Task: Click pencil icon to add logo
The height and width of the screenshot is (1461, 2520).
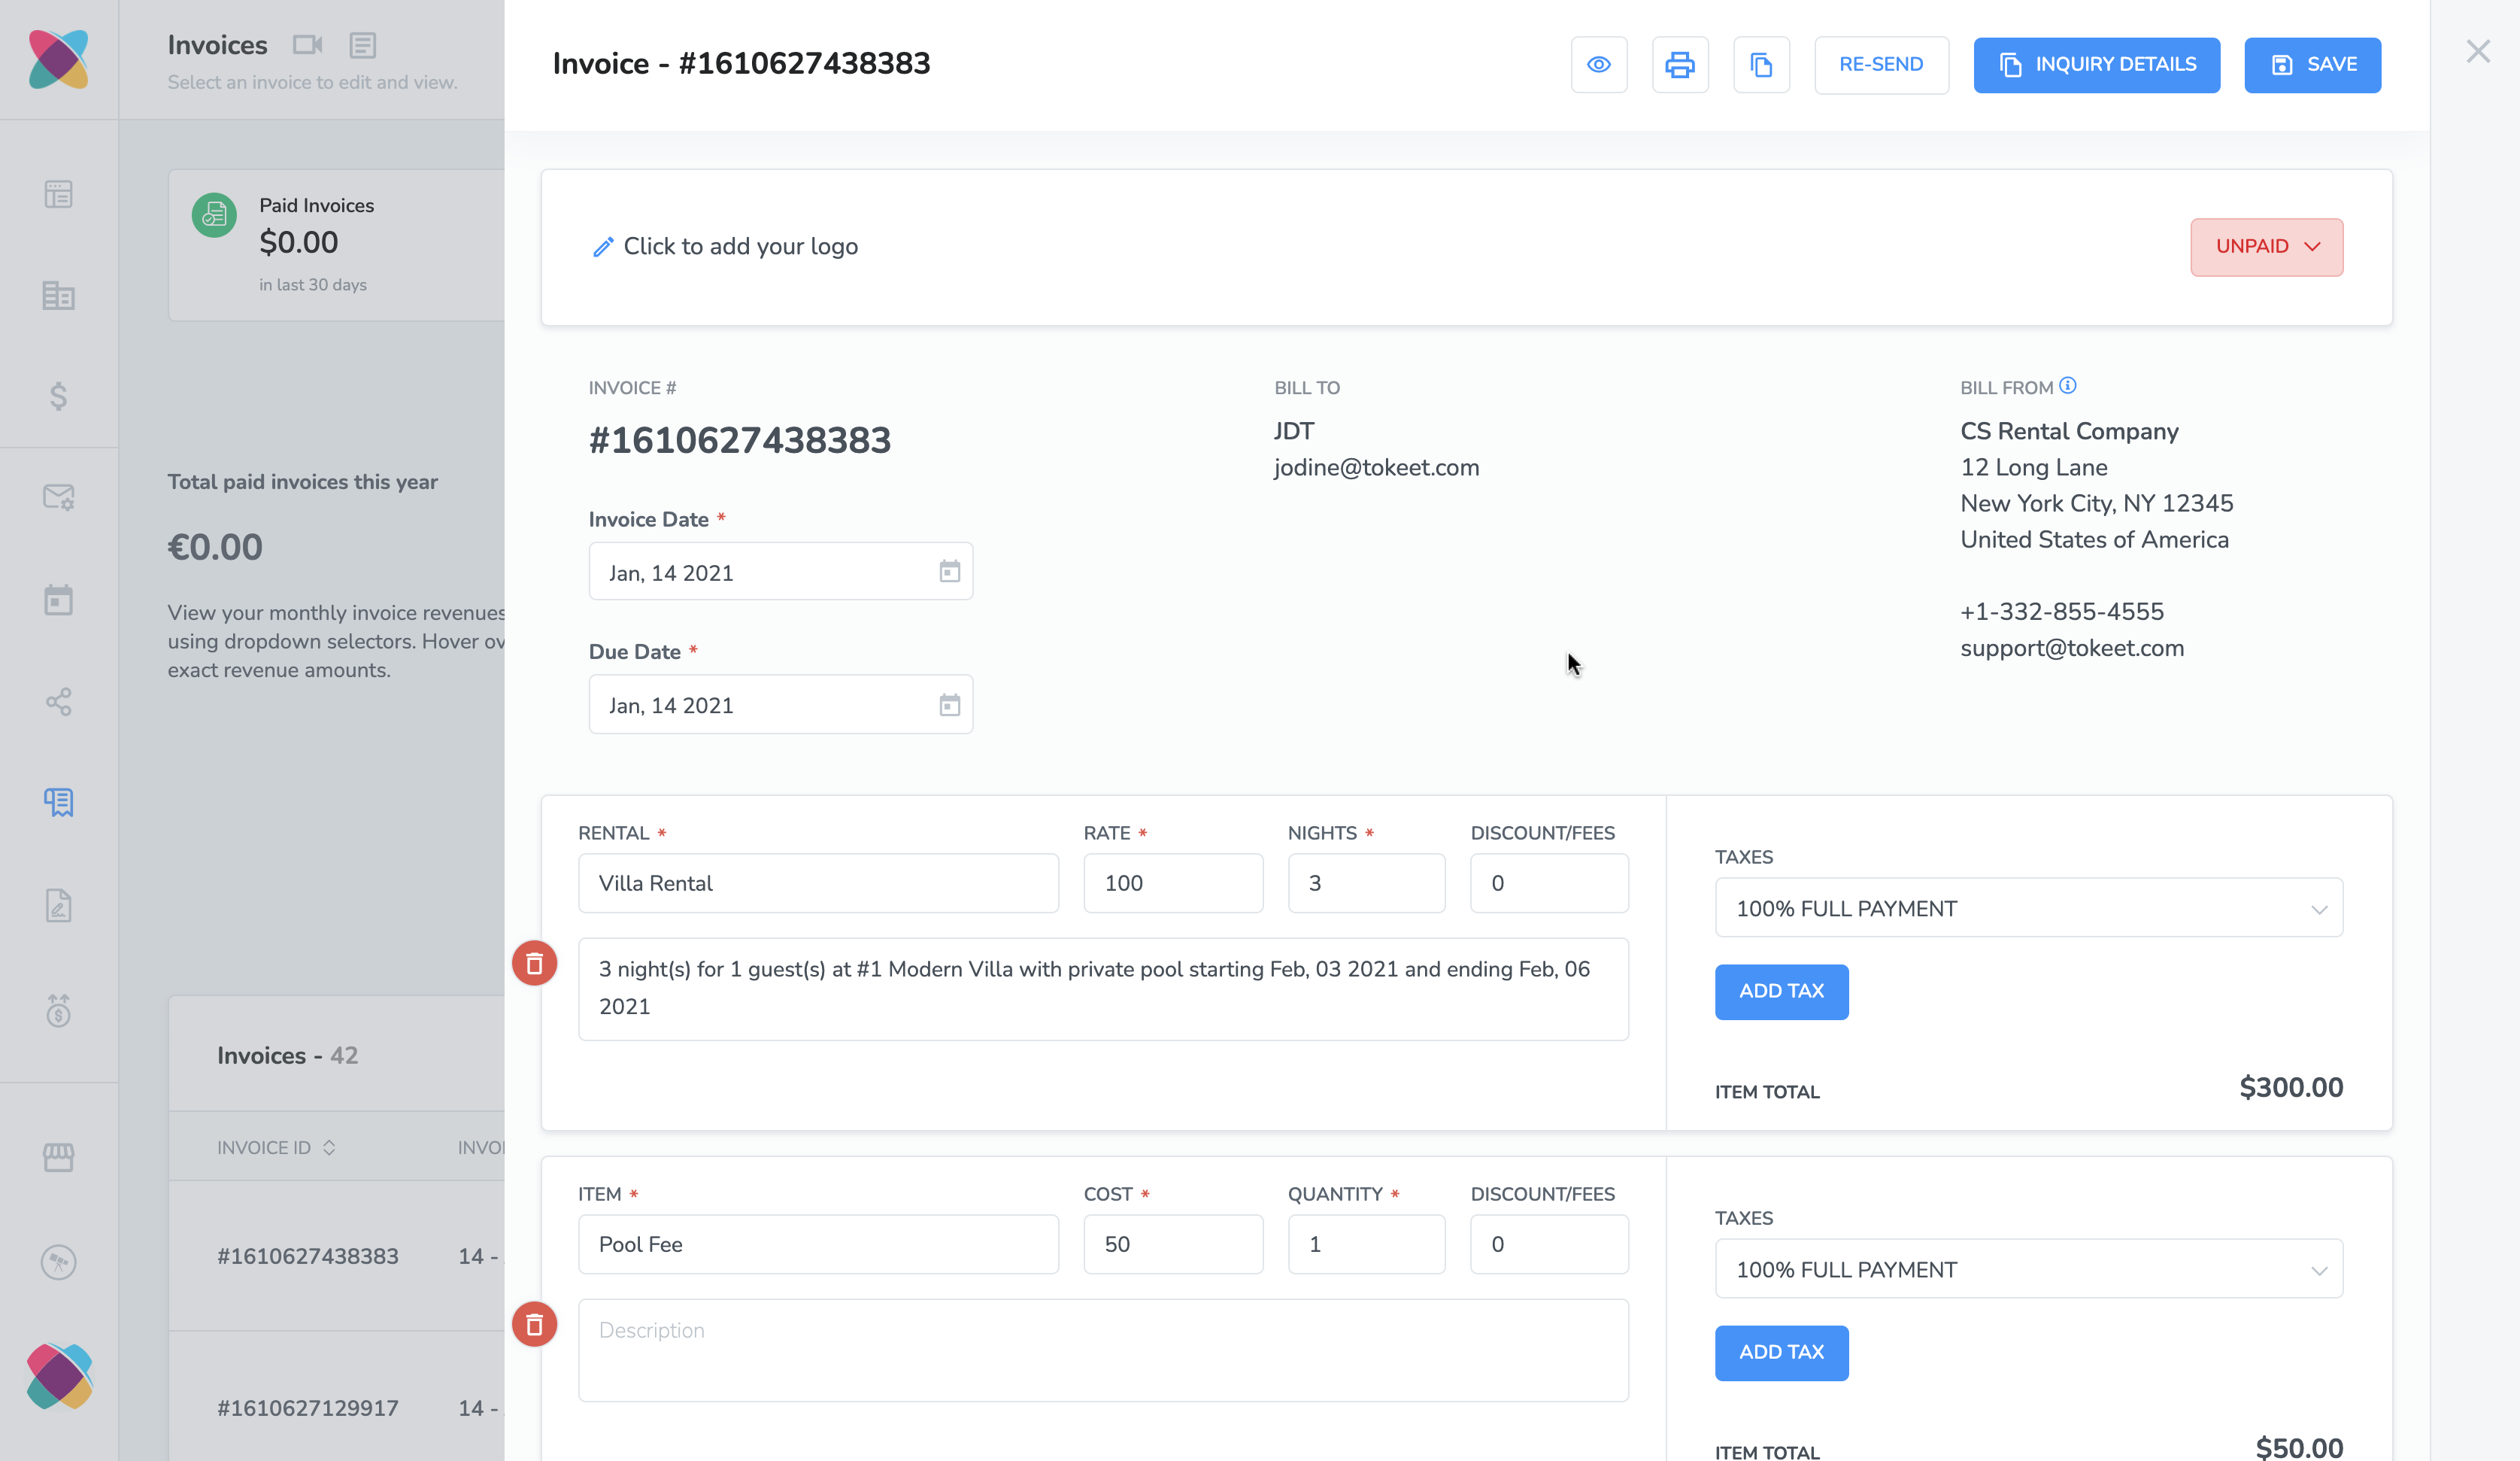Action: coord(602,248)
